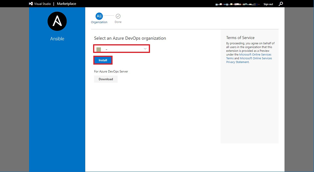Click the Done step label
Screen dimensions: 314x172
point(118,22)
